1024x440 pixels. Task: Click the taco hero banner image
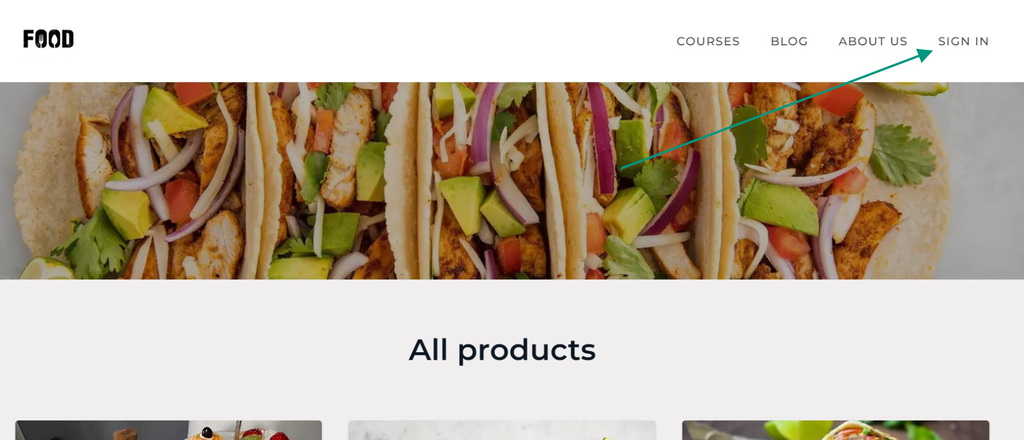coord(512,181)
